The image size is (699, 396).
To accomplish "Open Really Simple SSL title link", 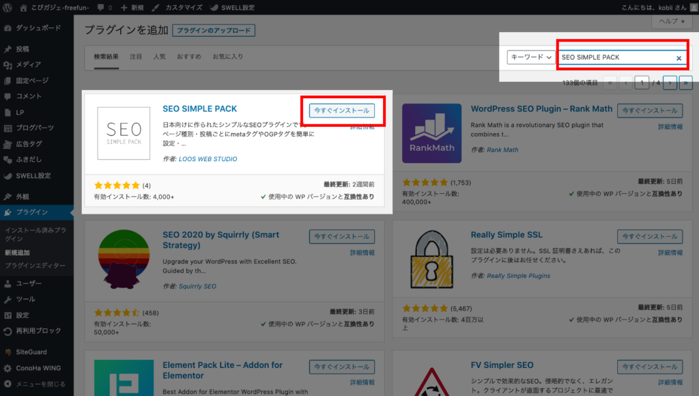I will 507,235.
